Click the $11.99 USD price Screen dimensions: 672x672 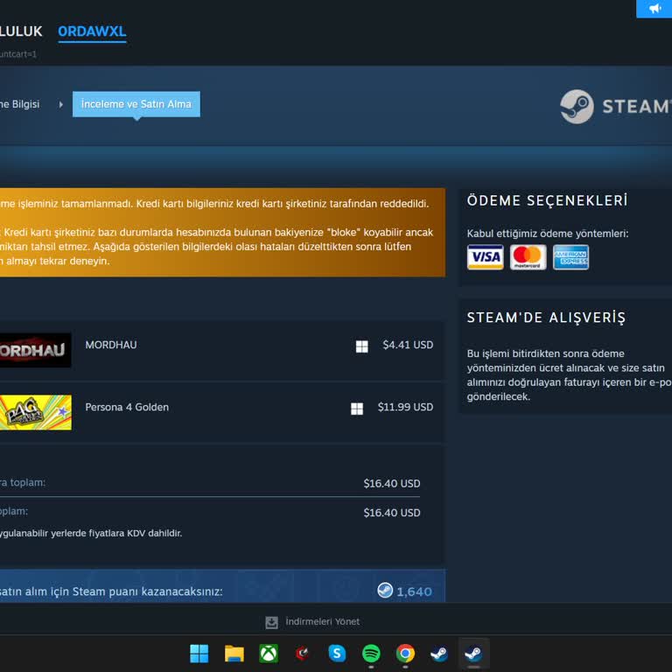(405, 407)
